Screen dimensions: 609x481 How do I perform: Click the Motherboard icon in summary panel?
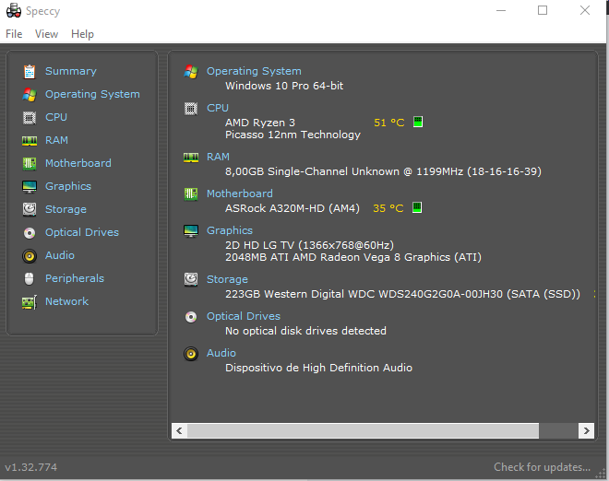191,194
